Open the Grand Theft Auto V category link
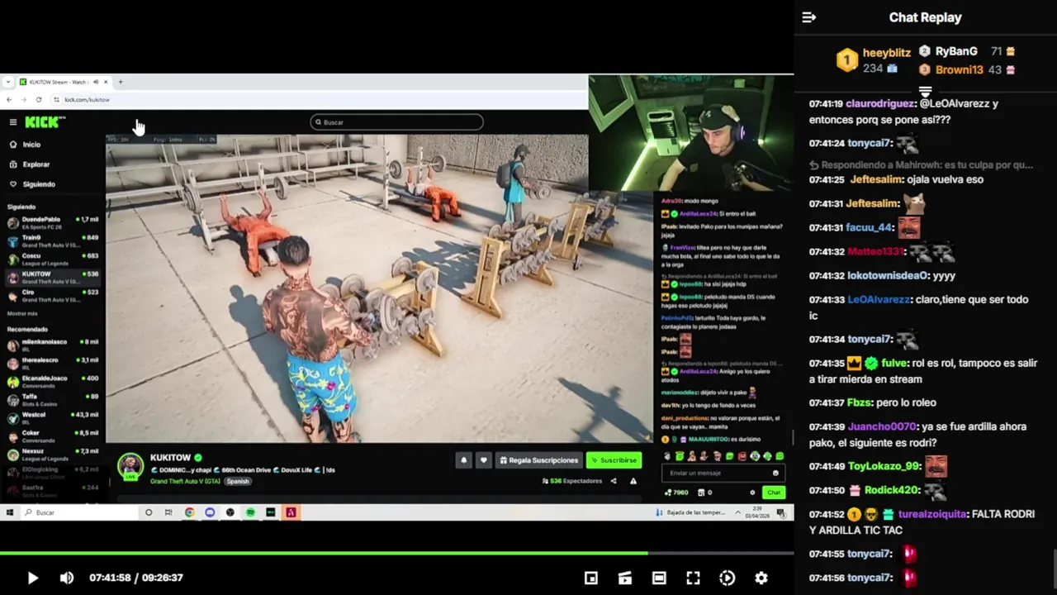1057x595 pixels. pyautogui.click(x=185, y=481)
